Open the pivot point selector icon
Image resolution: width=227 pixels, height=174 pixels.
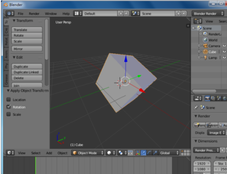[x=122, y=153]
